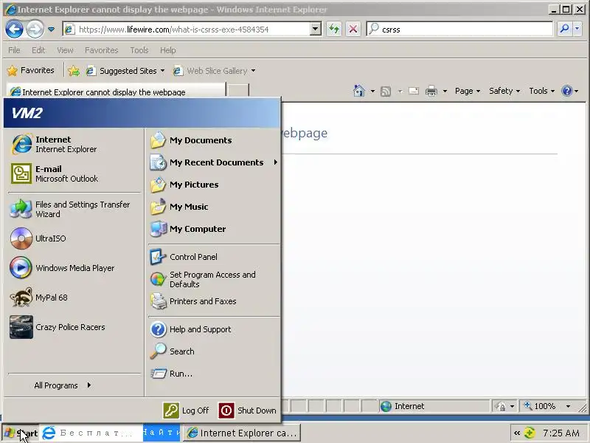The height and width of the screenshot is (443, 590).
Task: Open the Page command menu
Action: click(x=468, y=91)
